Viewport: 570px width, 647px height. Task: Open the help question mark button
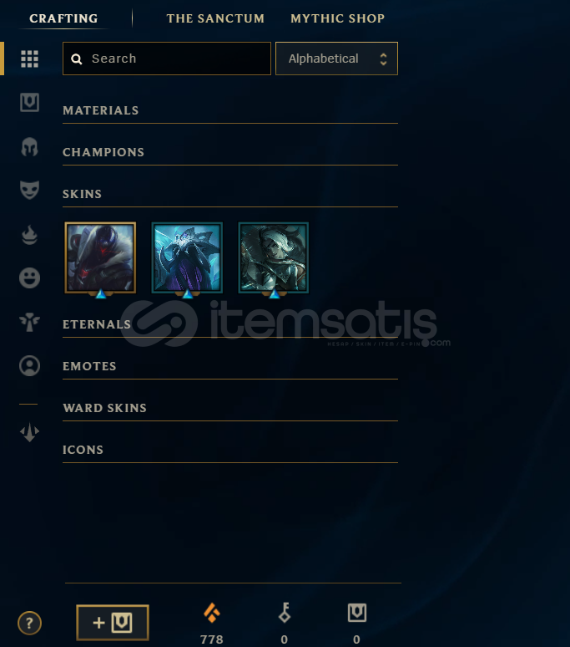click(x=30, y=623)
